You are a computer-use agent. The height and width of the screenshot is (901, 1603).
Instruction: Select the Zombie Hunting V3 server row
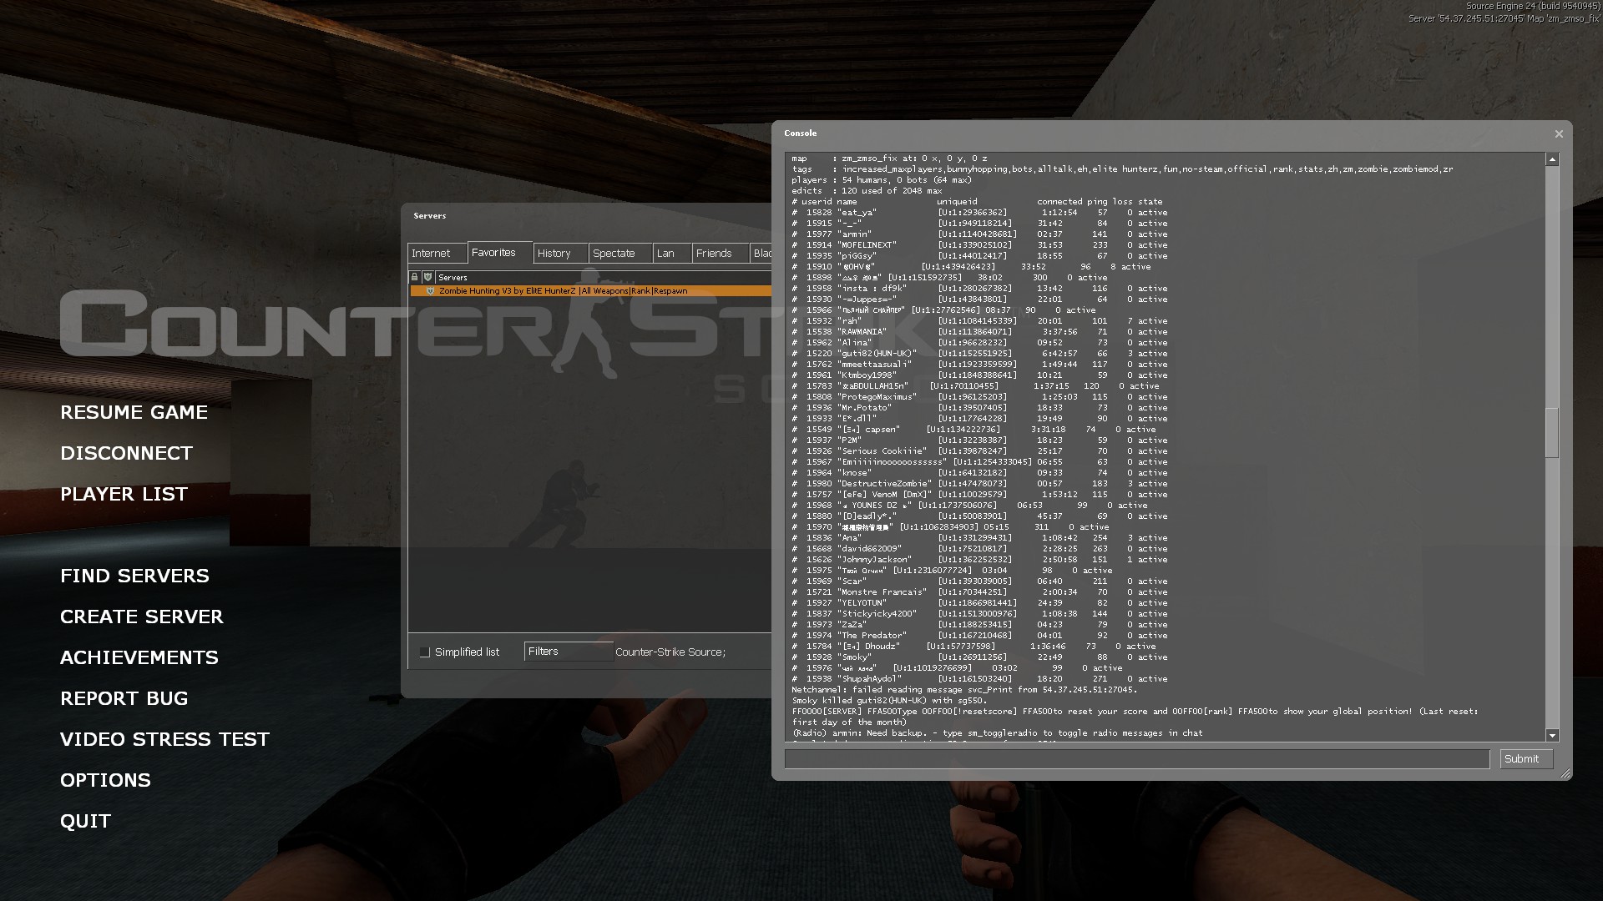[590, 291]
